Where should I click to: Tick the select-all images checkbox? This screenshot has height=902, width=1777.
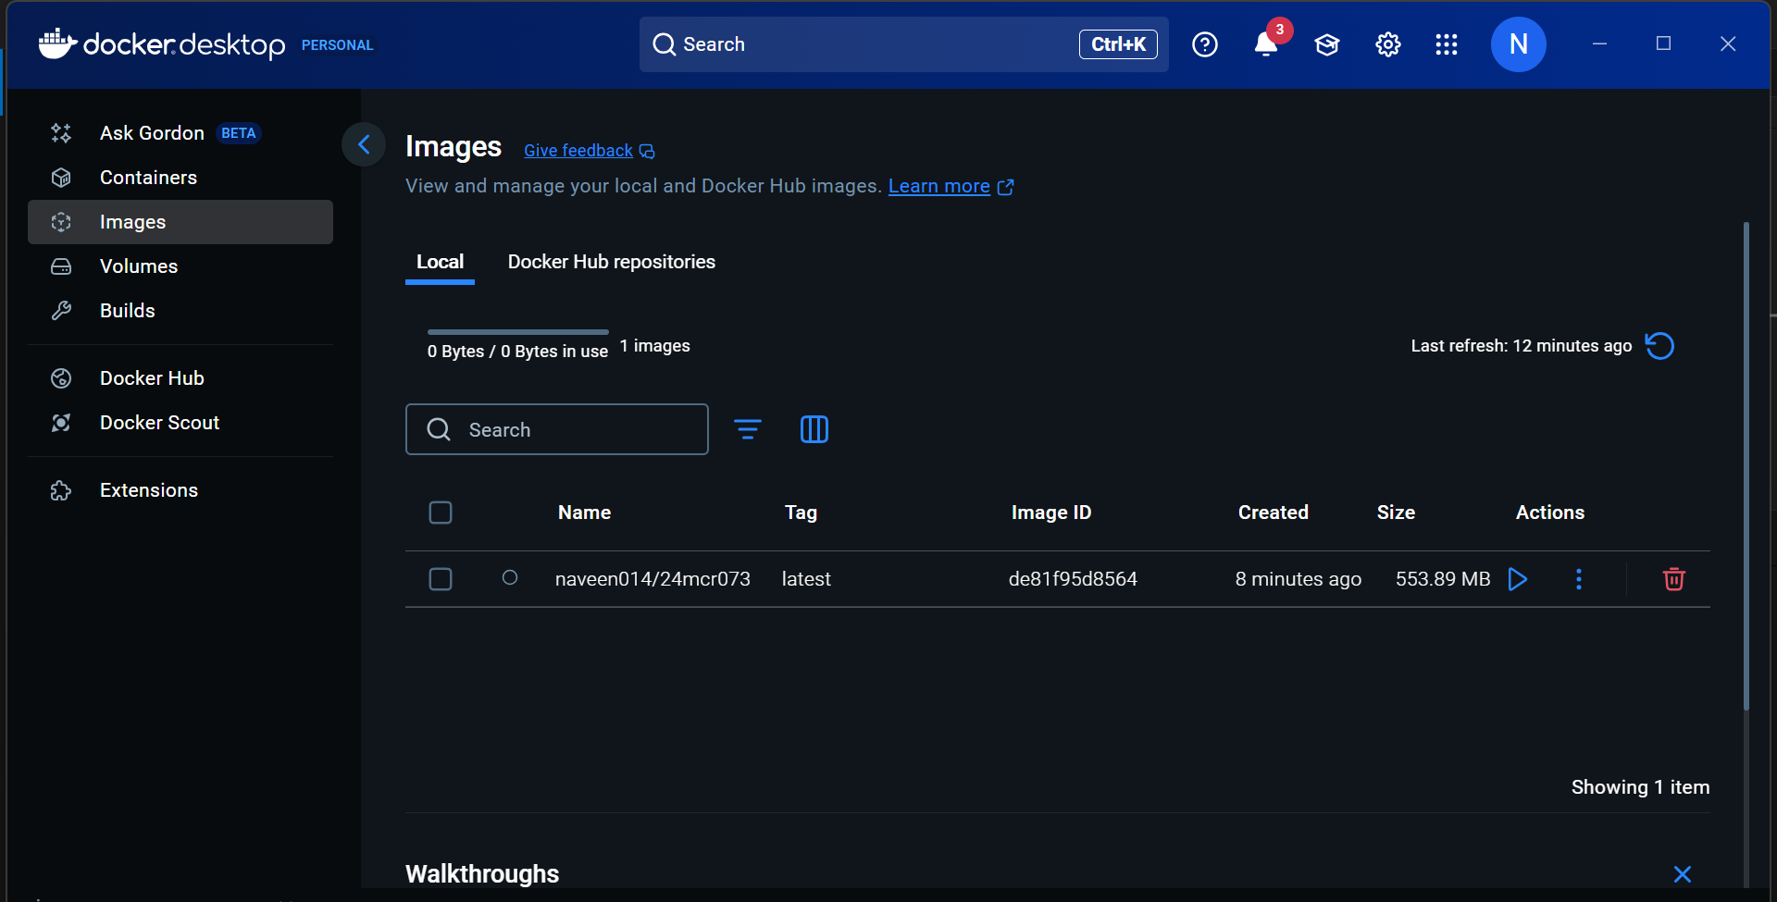[441, 513]
